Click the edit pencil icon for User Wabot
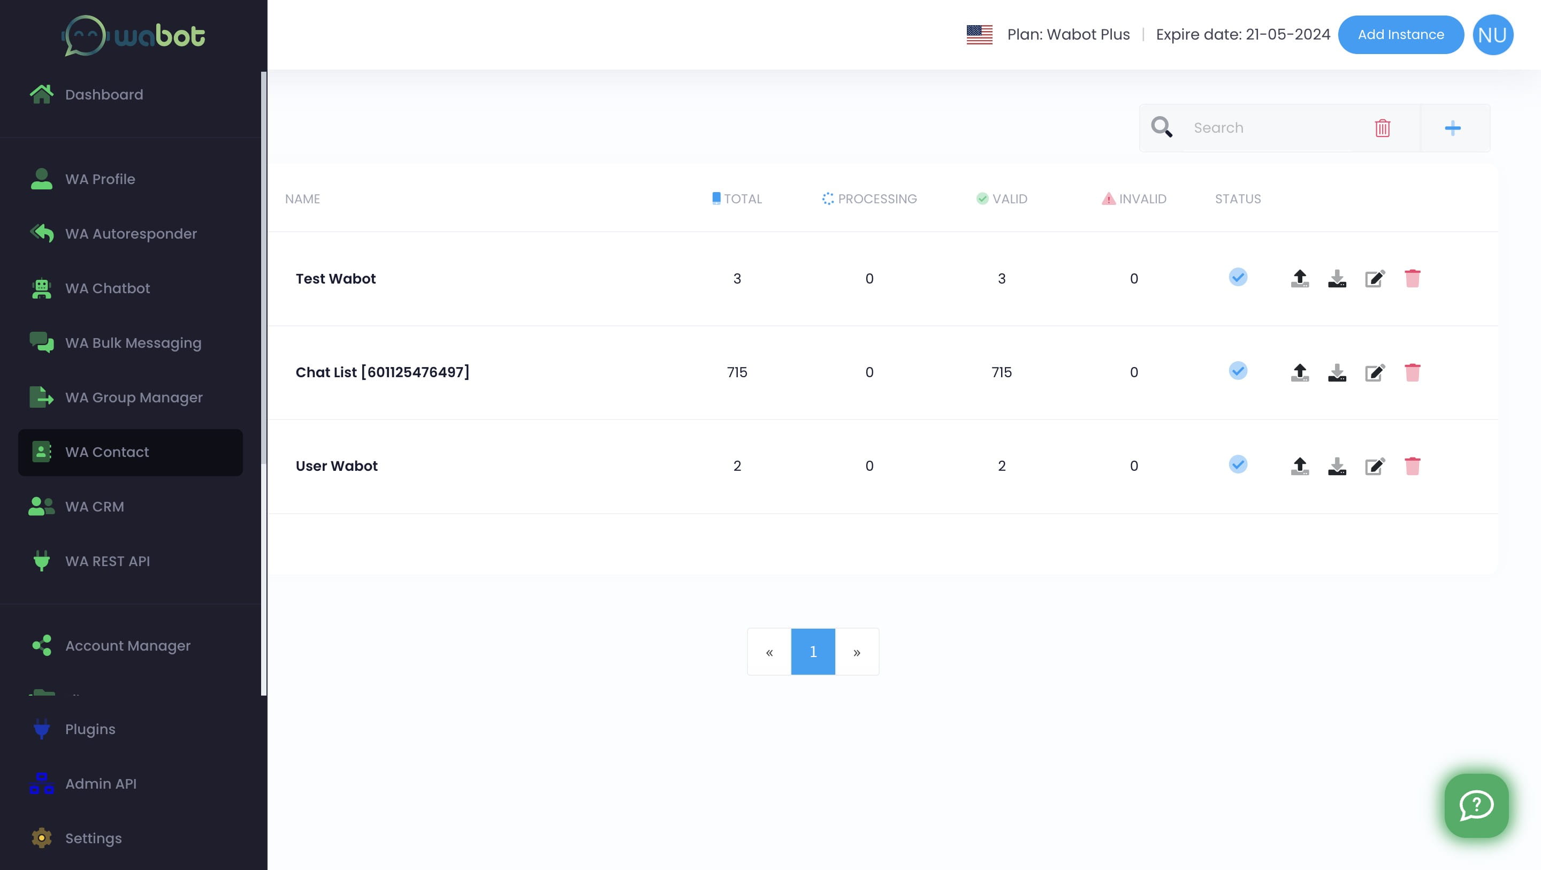 (x=1375, y=465)
